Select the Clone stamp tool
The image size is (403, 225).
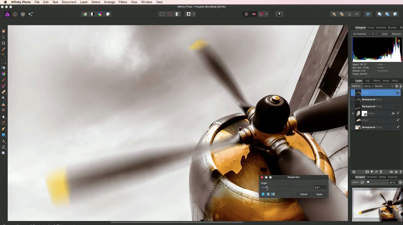3,104
